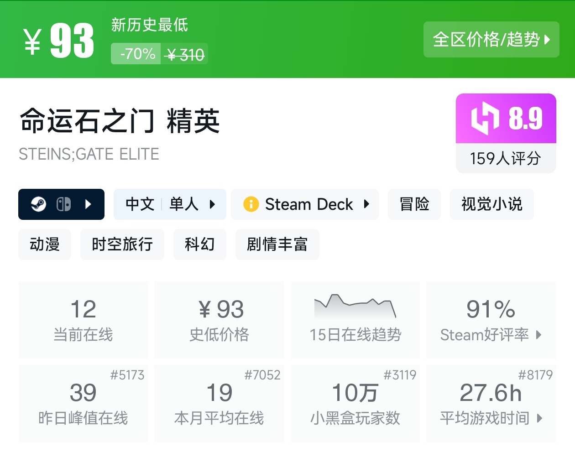Select the 视觉小说 tag
Image resolution: width=575 pixels, height=452 pixels.
click(x=491, y=204)
